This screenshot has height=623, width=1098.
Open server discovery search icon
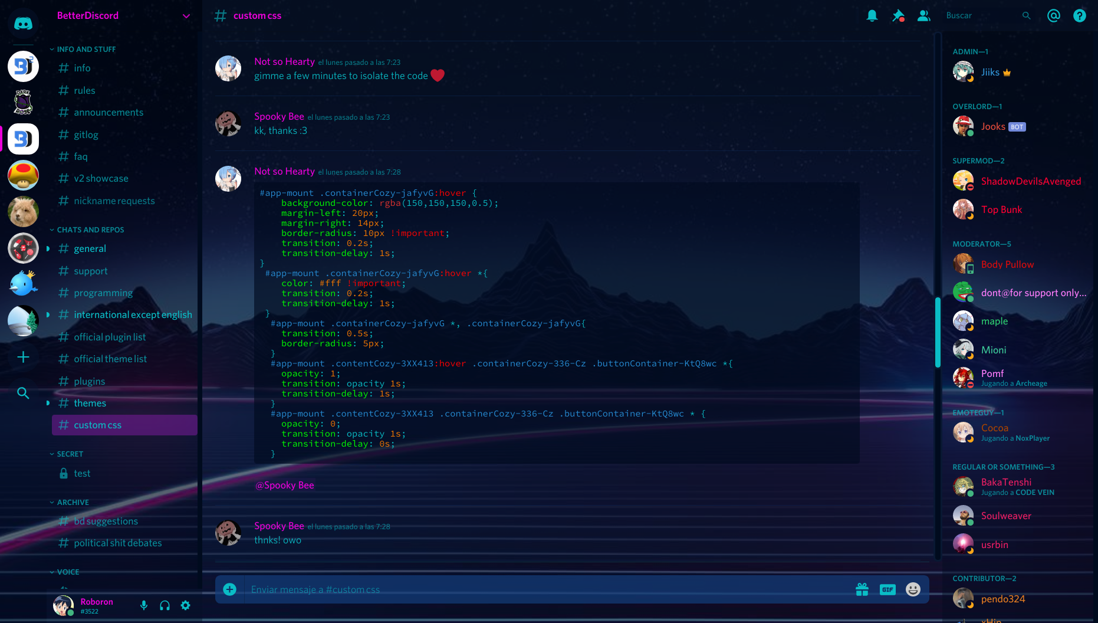pyautogui.click(x=23, y=393)
